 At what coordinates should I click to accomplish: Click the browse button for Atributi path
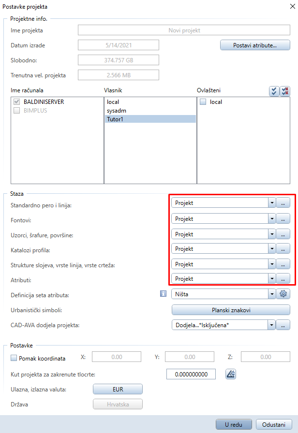tap(283, 279)
